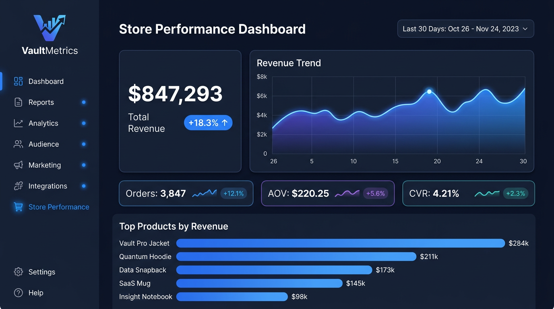The image size is (554, 309).
Task: Toggle the notification dot next to Reports
Action: 84,102
